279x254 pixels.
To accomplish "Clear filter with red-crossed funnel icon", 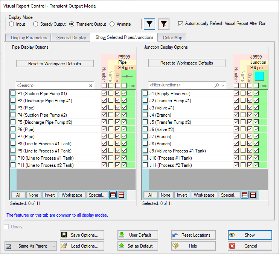I will 163,24.
